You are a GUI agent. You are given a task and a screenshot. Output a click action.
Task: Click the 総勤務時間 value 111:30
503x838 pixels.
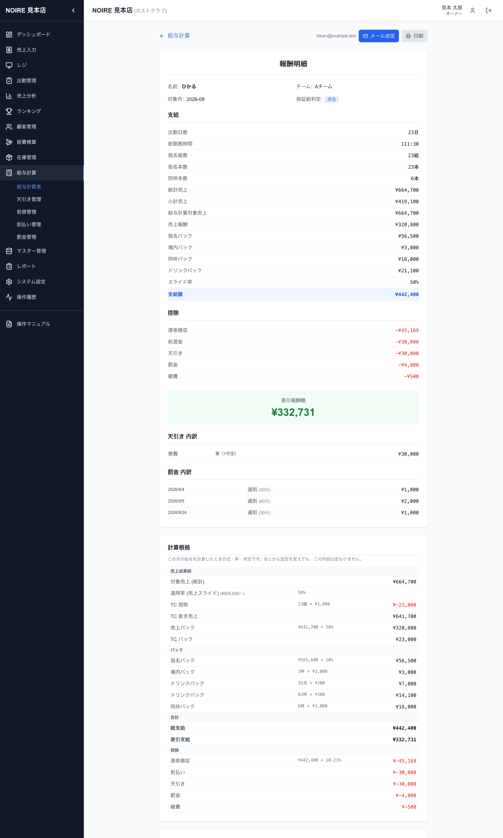pos(410,144)
